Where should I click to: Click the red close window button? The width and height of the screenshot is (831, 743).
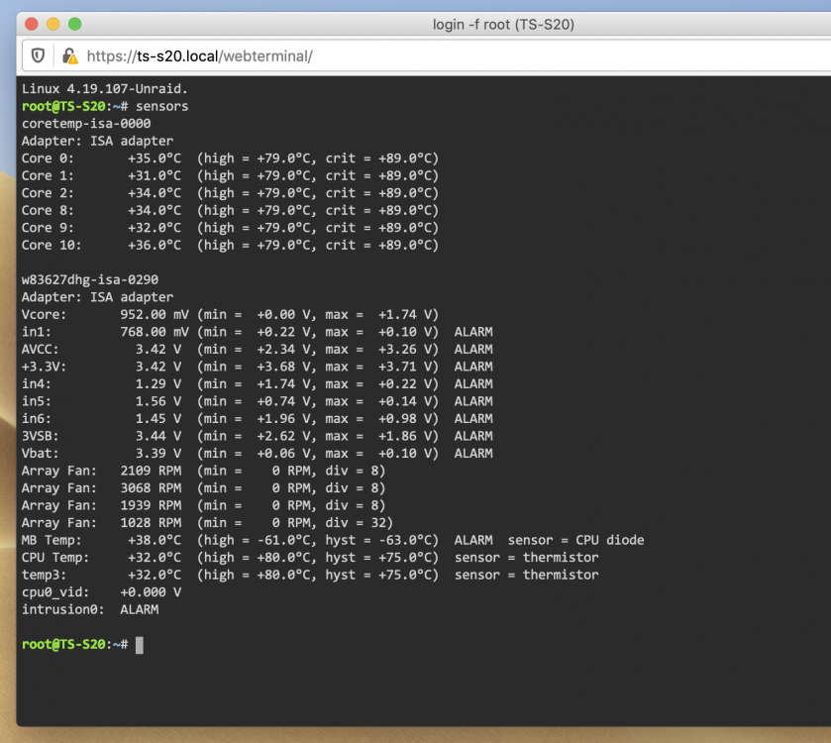[x=32, y=24]
